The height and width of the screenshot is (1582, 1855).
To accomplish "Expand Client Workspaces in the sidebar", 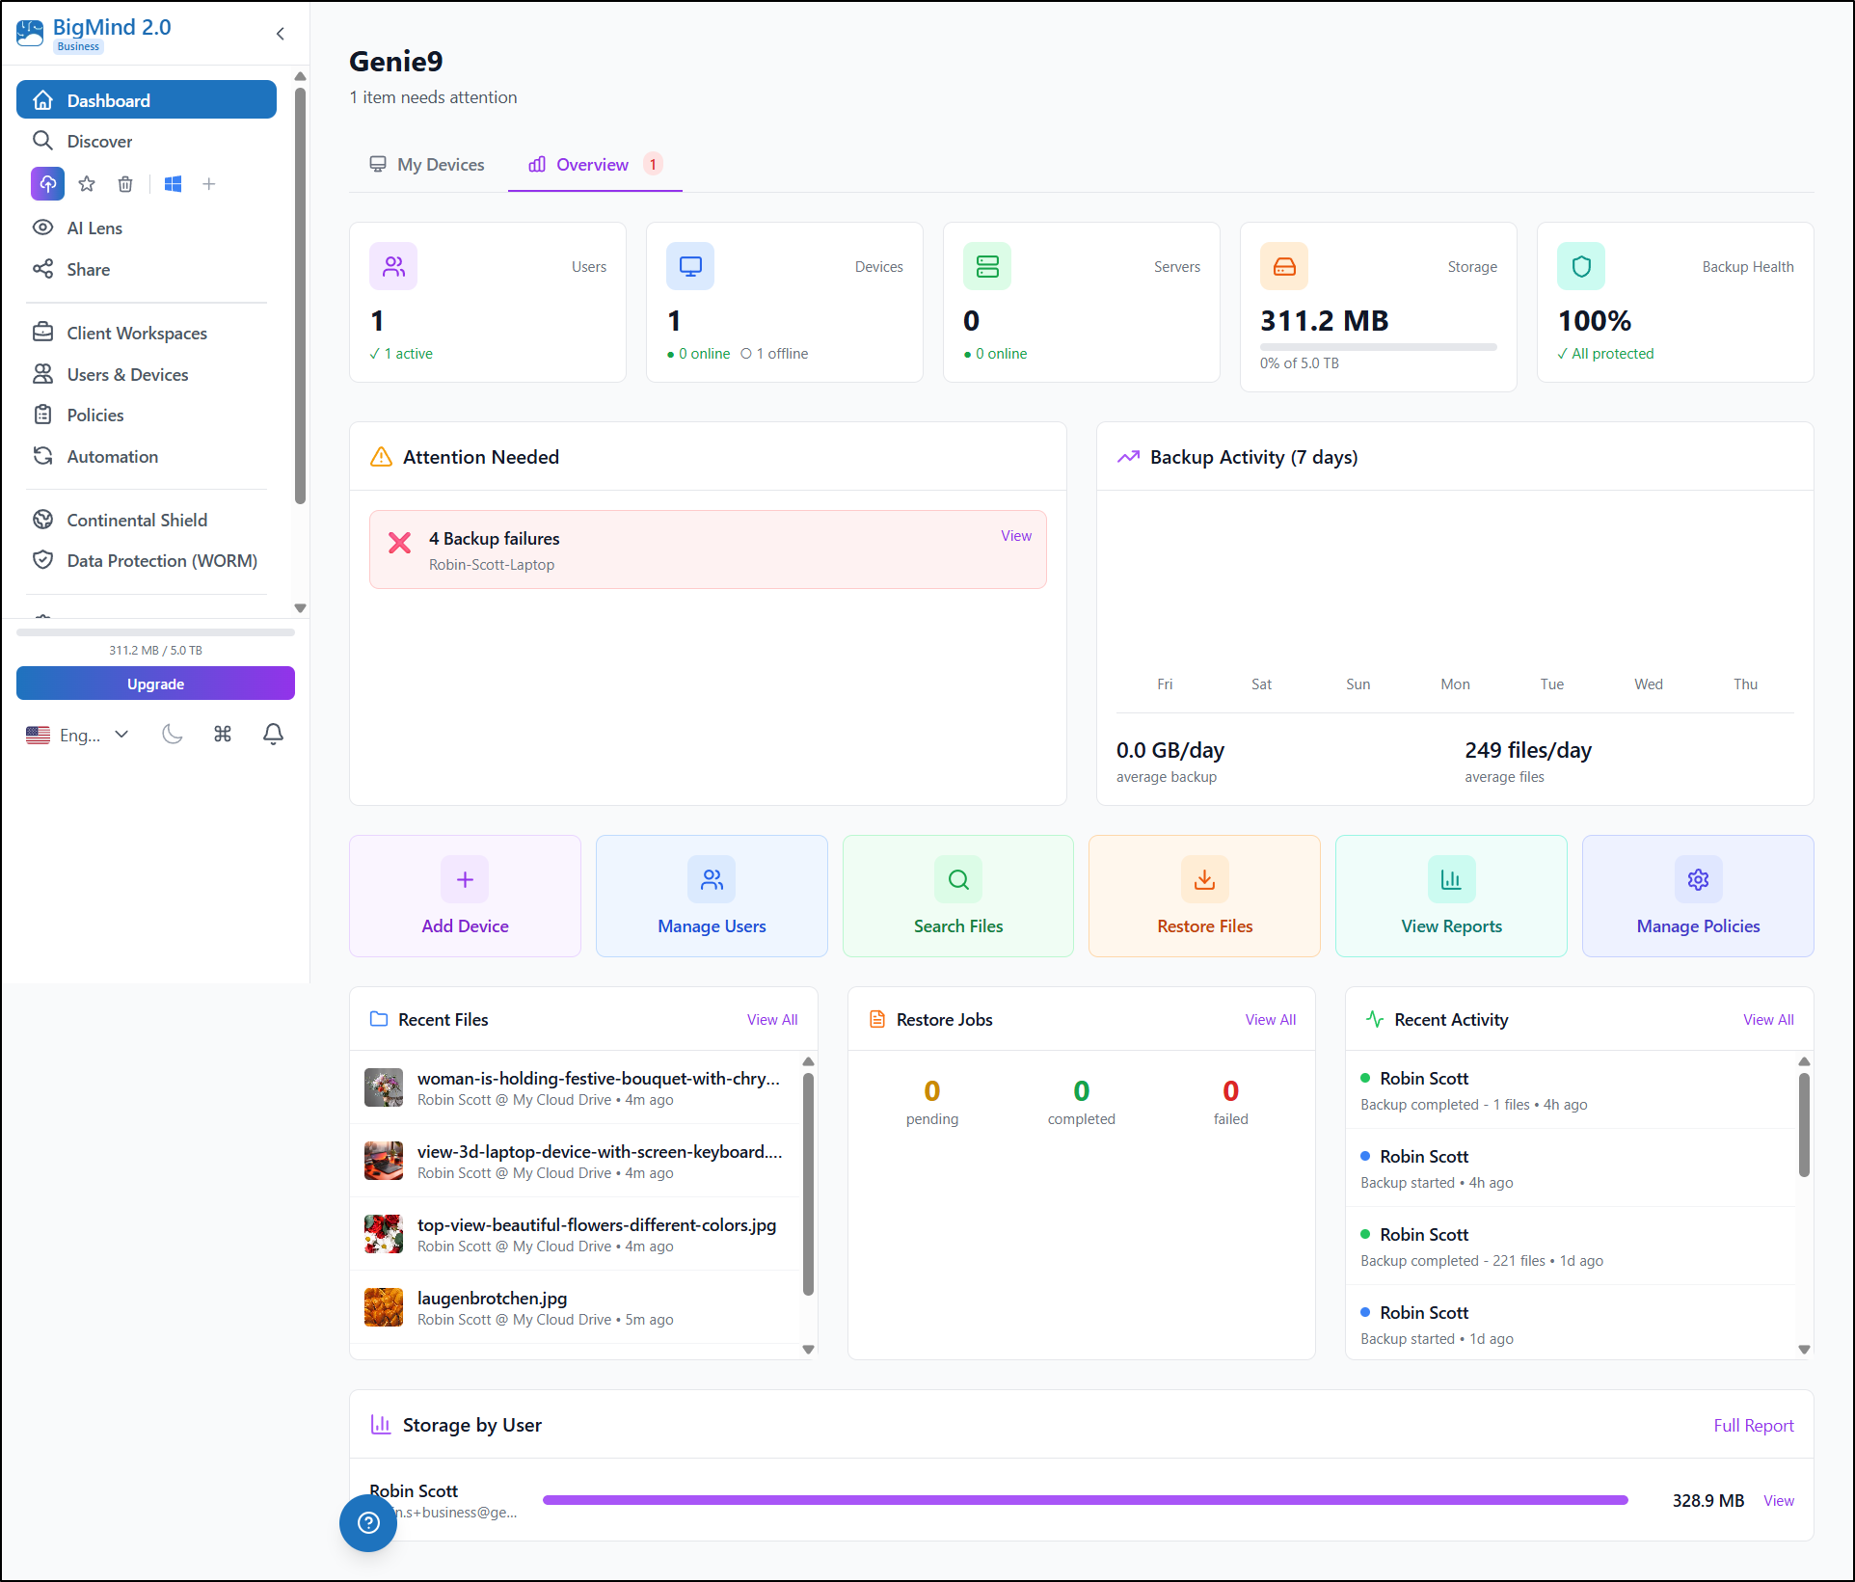I will click(x=136, y=333).
